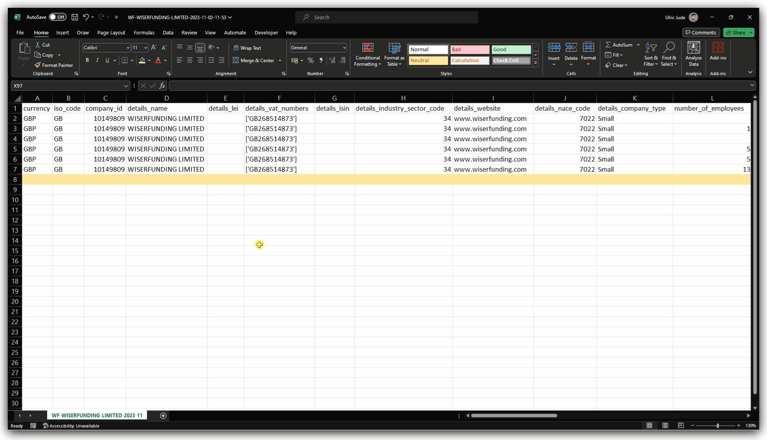Click the horizontal scrollbar thumb
The height and width of the screenshot is (440, 767).
tap(514, 415)
